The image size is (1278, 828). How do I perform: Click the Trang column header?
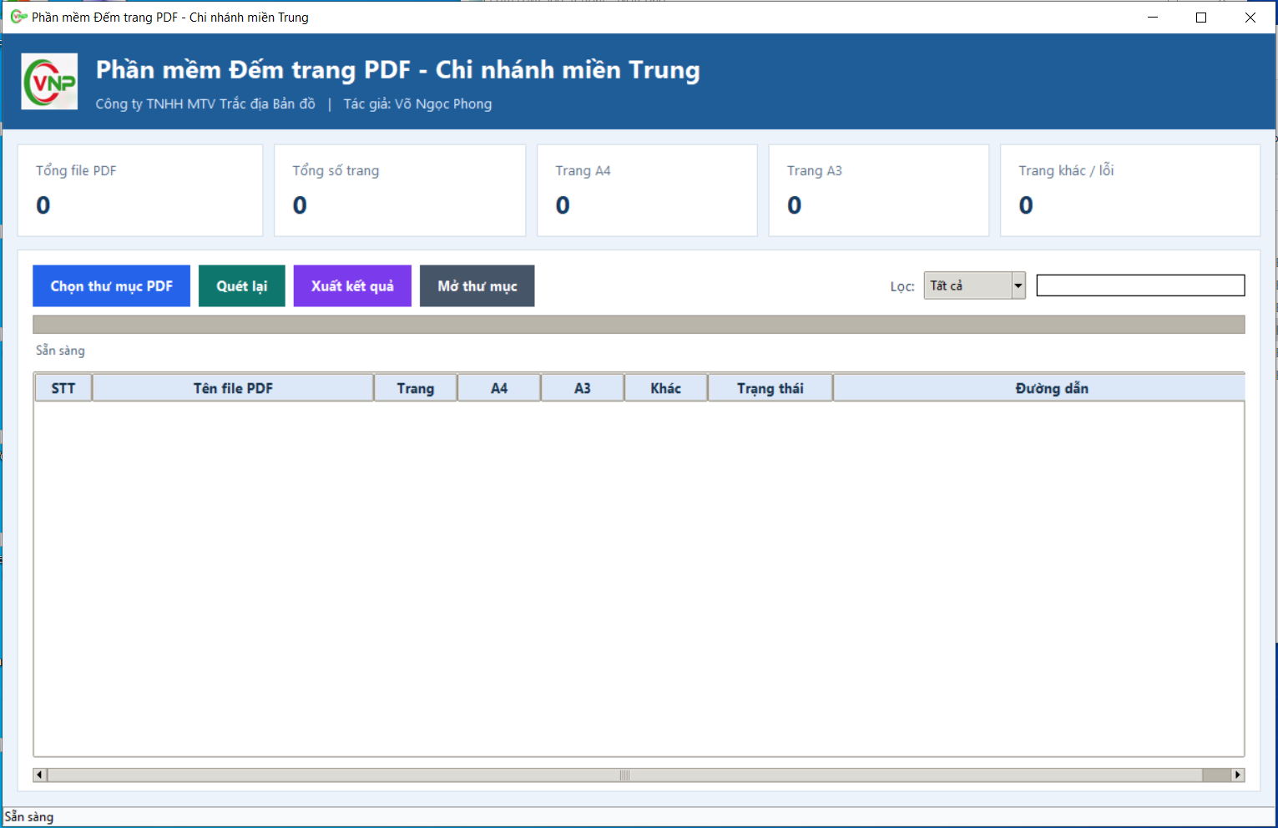416,388
